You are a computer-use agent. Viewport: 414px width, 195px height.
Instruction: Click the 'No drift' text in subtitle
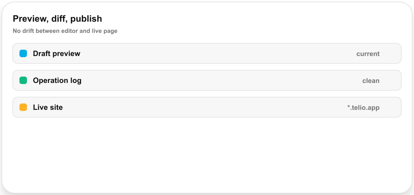click(x=23, y=31)
